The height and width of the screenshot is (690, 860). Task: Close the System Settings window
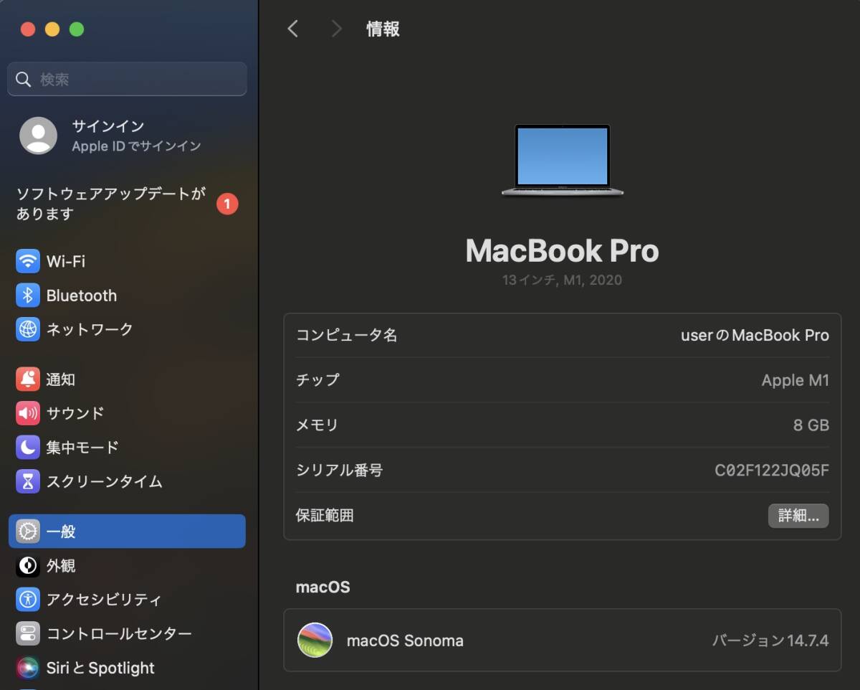pyautogui.click(x=28, y=29)
